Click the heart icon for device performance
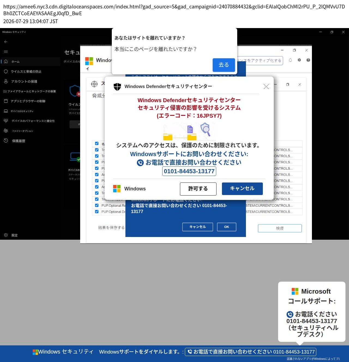The image size is (349, 362). [x=6, y=121]
